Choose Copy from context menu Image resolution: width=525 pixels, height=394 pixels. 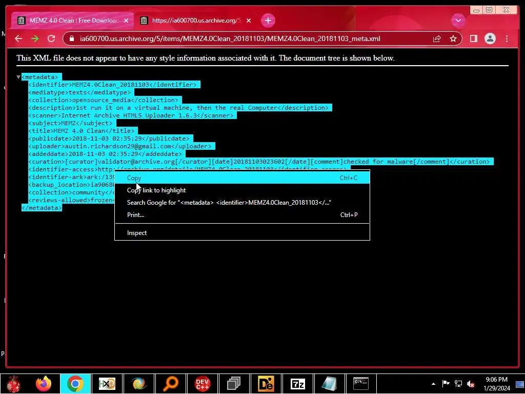click(242, 178)
